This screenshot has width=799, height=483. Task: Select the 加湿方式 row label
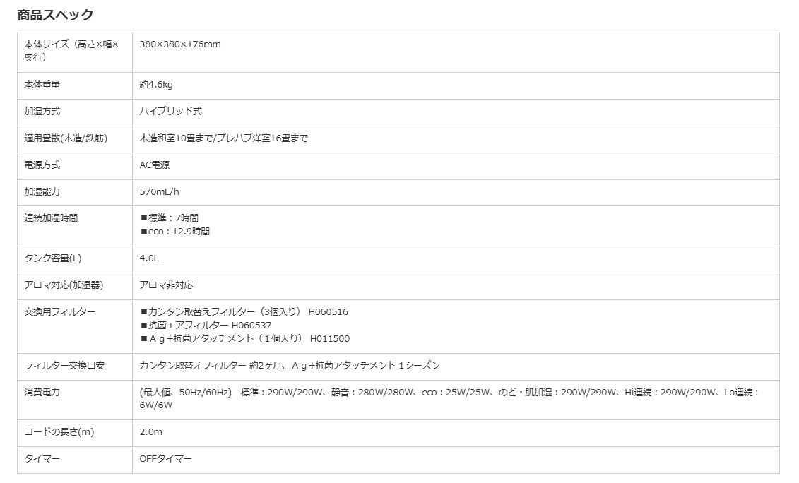[42, 112]
